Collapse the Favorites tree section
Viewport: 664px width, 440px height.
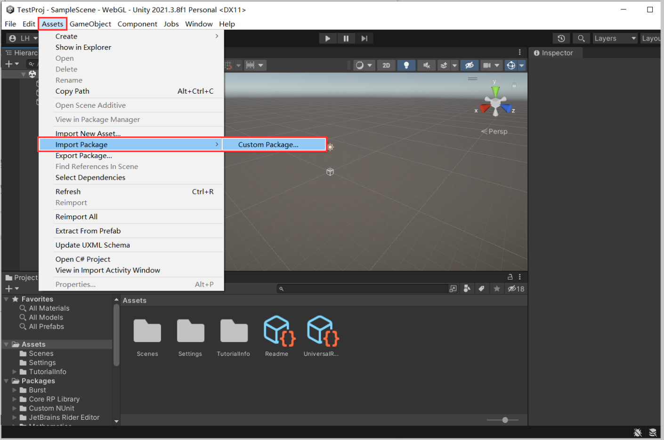[x=6, y=299]
